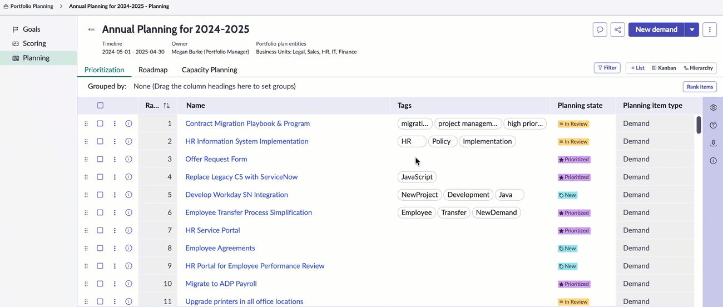
Task: Click the share icon button
Action: pos(618,29)
